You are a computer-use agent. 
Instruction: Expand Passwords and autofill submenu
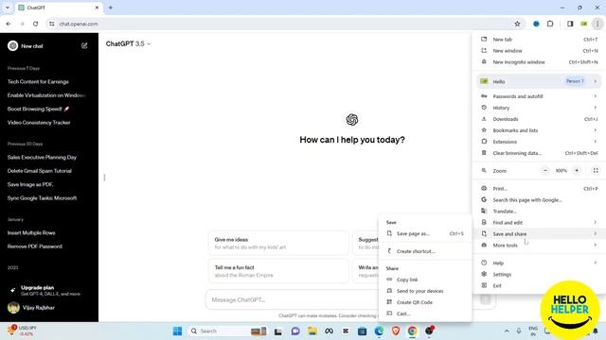click(x=539, y=96)
